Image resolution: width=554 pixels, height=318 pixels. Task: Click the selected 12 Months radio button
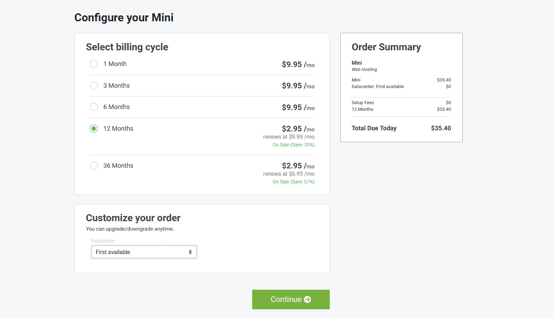pyautogui.click(x=94, y=129)
